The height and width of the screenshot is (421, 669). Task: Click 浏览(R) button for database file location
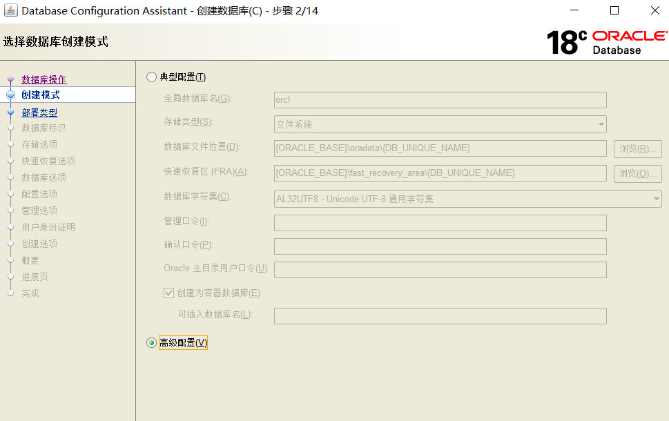click(638, 148)
